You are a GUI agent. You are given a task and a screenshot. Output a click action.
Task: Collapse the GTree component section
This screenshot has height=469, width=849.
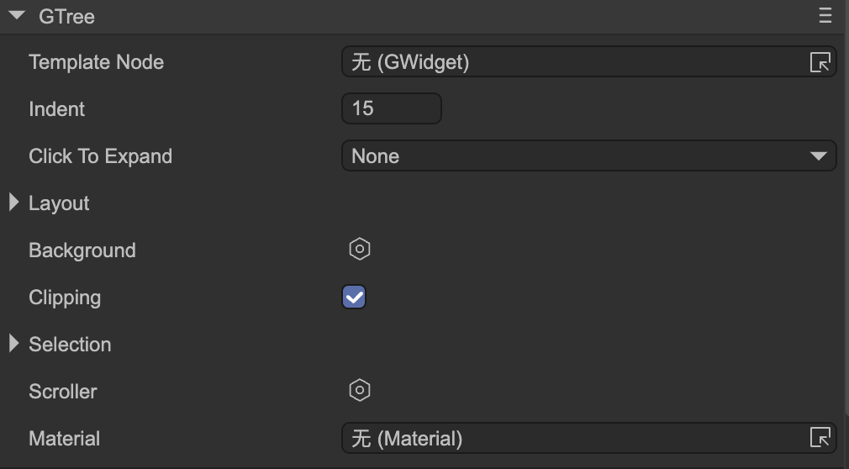(17, 16)
